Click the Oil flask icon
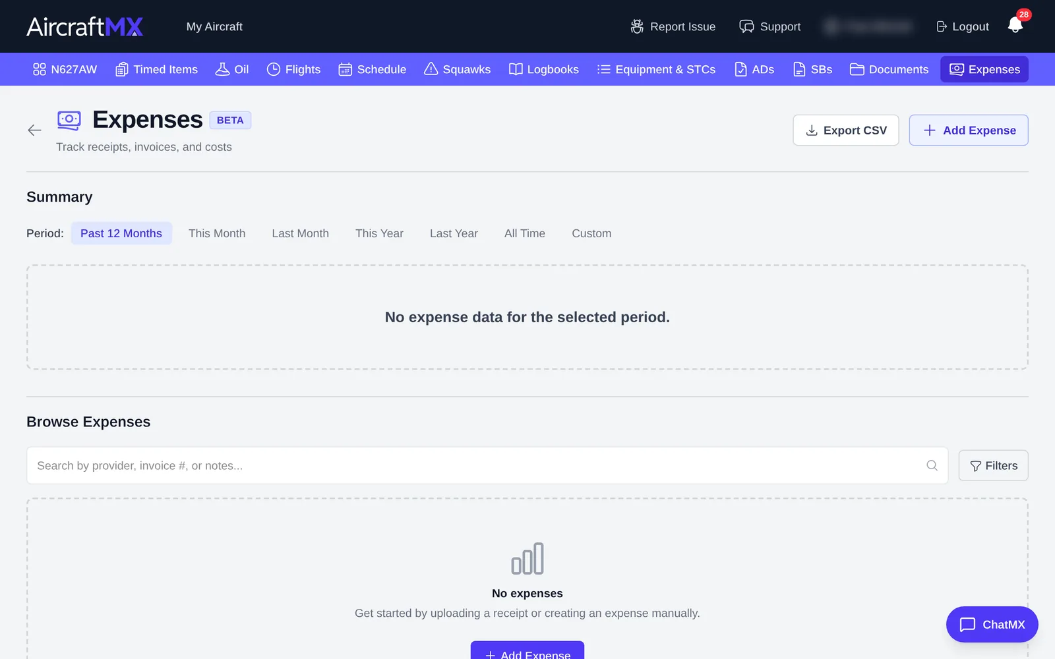1055x659 pixels. [222, 69]
